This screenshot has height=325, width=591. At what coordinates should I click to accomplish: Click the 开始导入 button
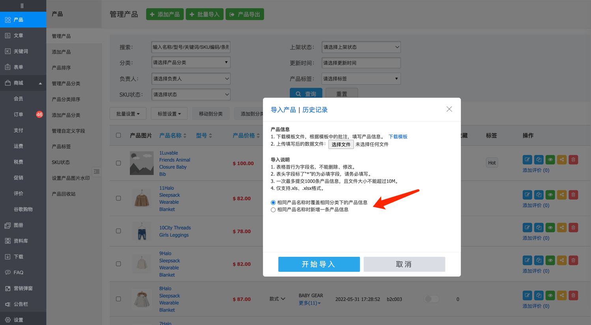click(x=319, y=264)
